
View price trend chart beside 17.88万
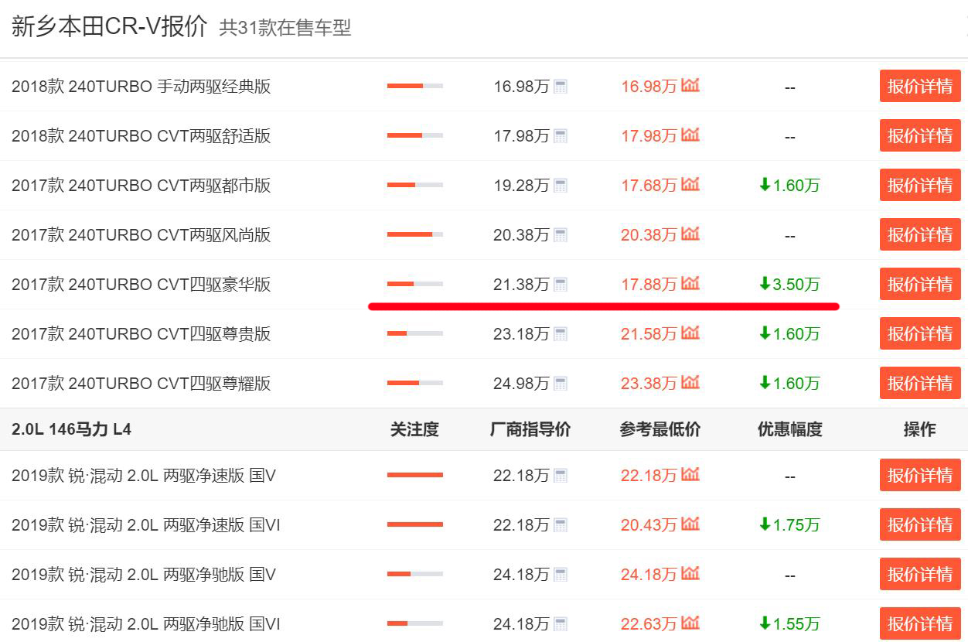[x=690, y=283]
